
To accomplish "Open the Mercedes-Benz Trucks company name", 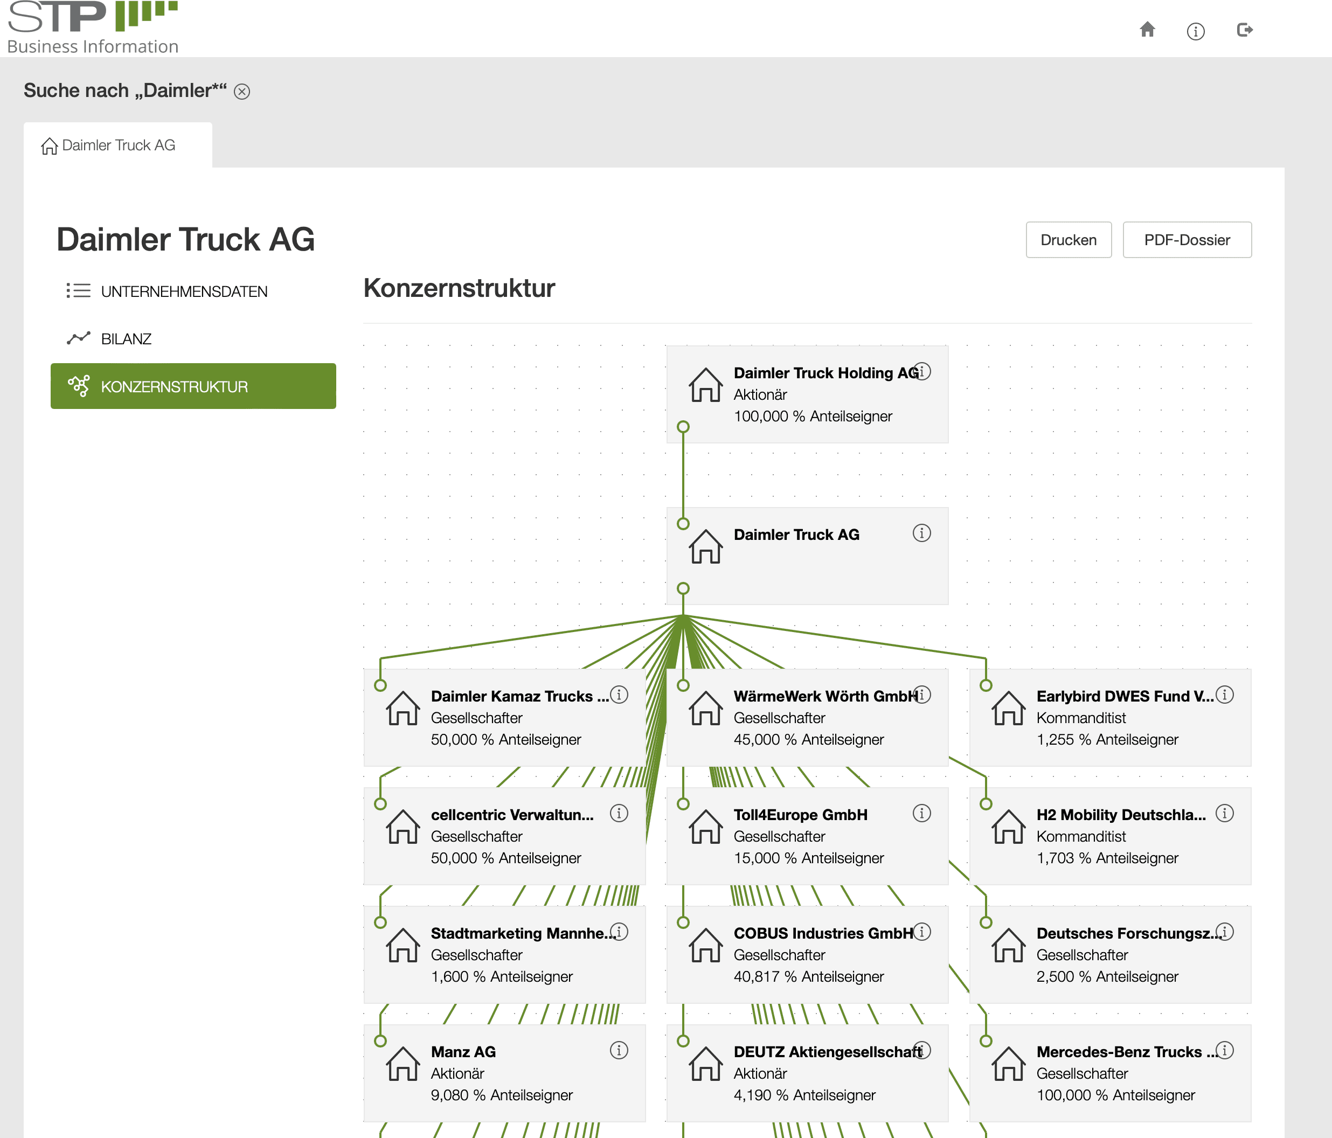I will coord(1128,1052).
